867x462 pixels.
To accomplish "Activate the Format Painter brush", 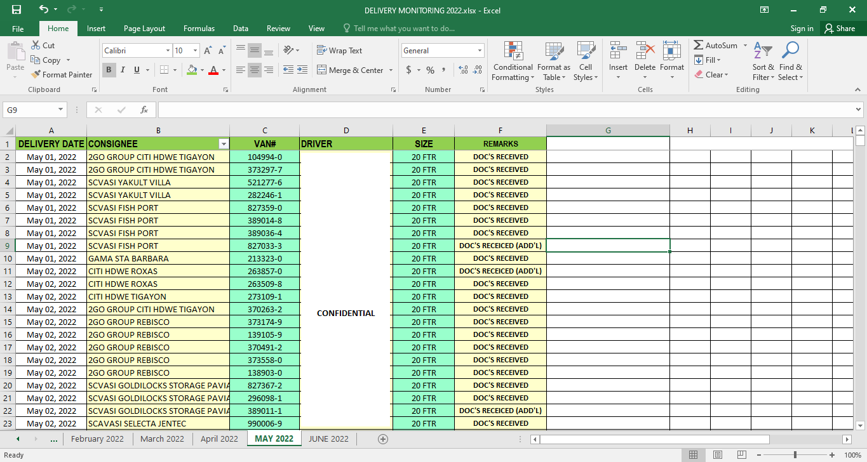I will click(x=36, y=74).
